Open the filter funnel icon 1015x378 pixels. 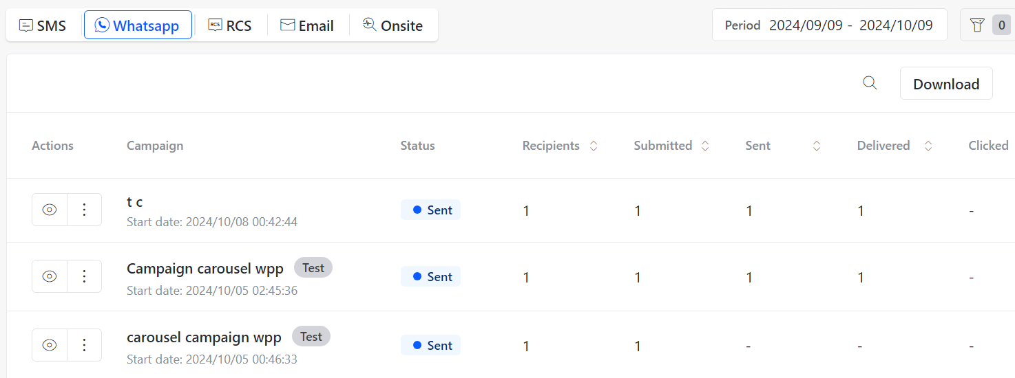976,25
